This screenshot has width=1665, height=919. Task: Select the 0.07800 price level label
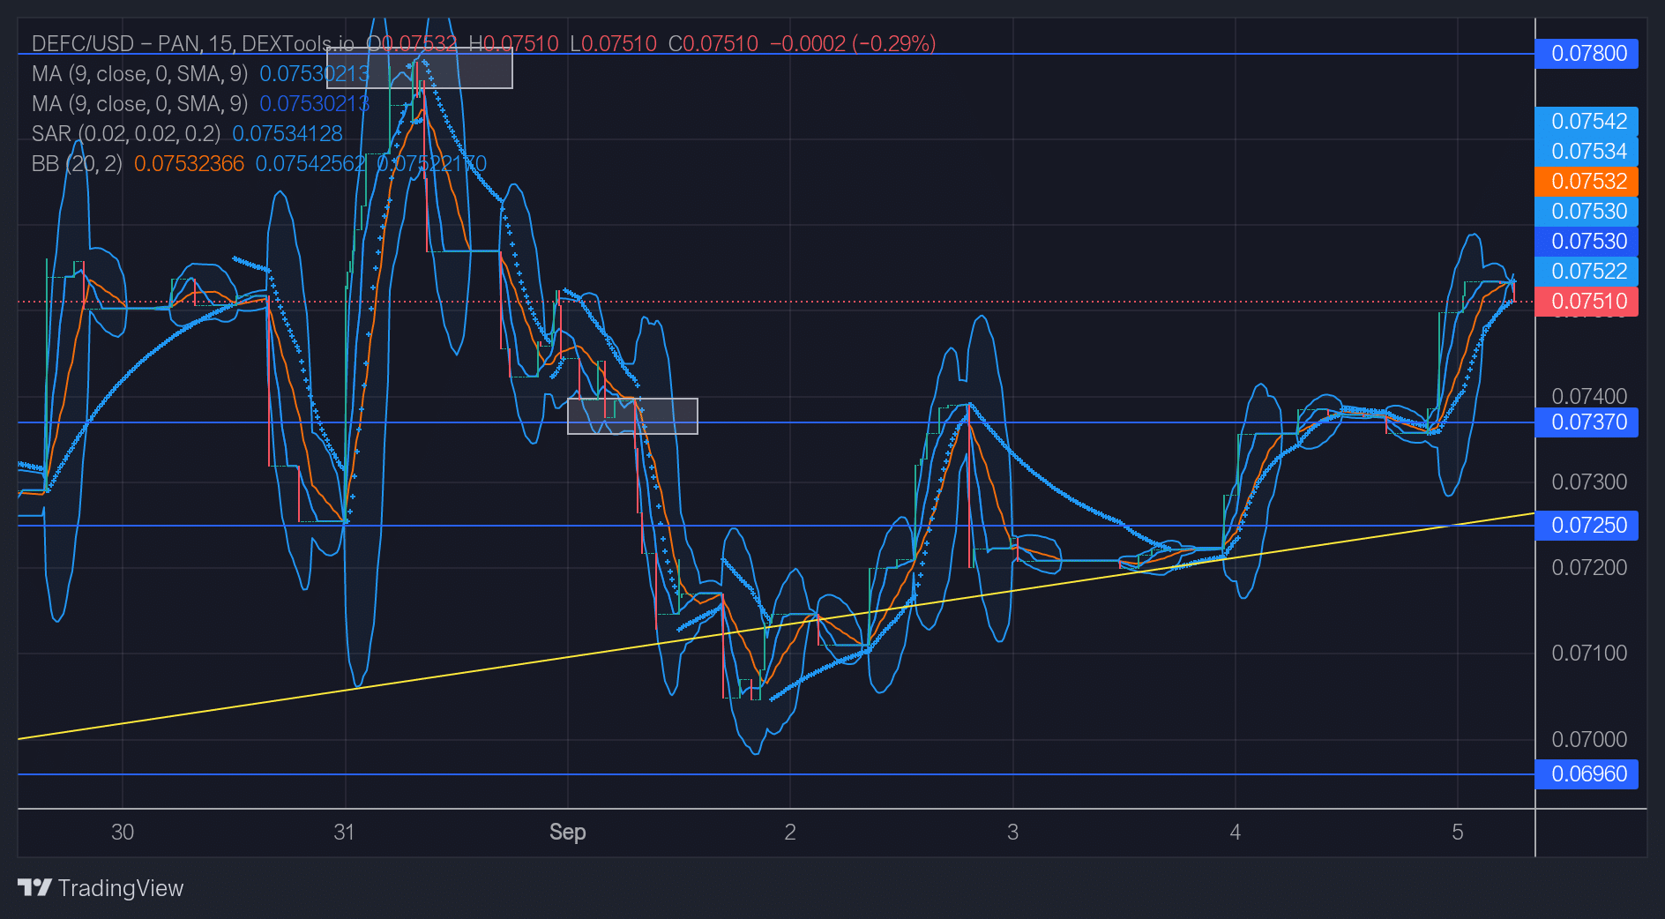(1587, 54)
